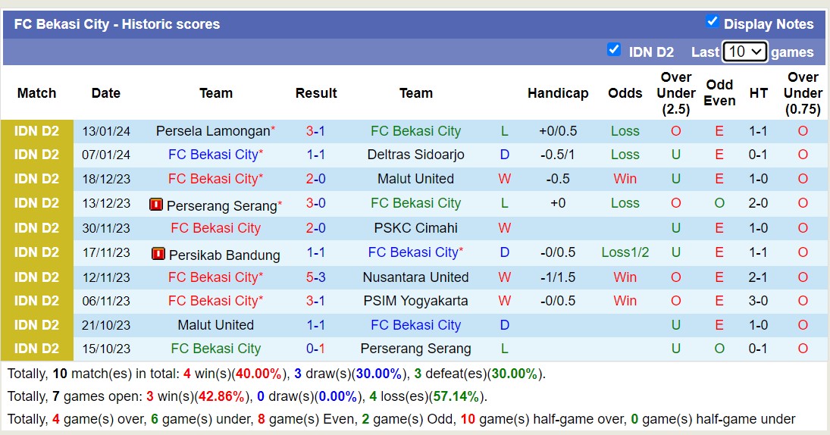
Task: Open PSKC Cimahi team link
Action: [x=415, y=228]
